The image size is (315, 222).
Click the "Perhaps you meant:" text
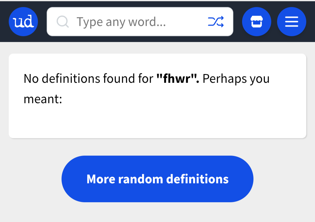(x=236, y=79)
